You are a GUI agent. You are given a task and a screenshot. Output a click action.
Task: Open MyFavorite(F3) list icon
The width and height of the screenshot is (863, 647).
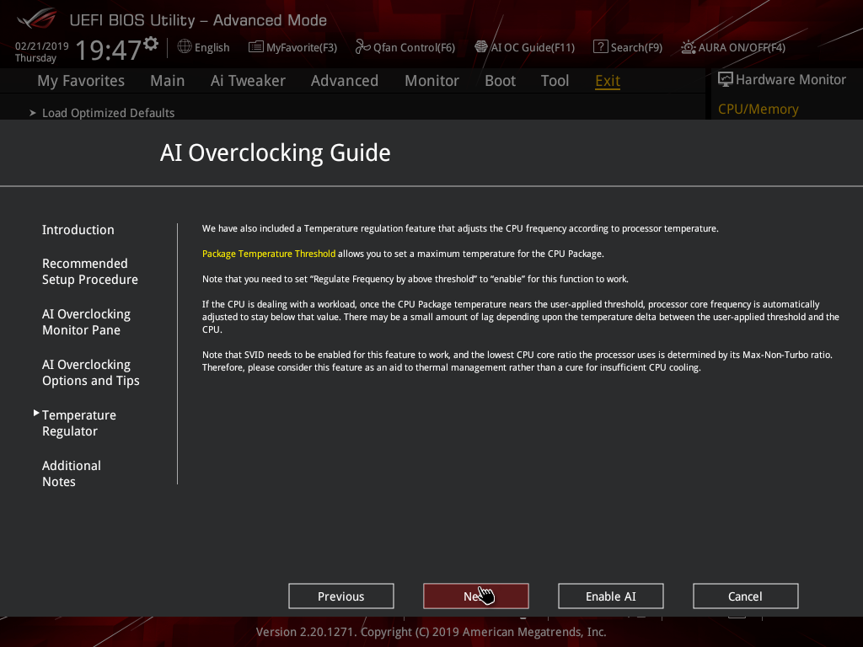point(256,47)
